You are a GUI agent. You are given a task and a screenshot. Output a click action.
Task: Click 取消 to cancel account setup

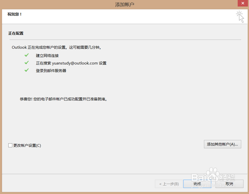coord(229,184)
